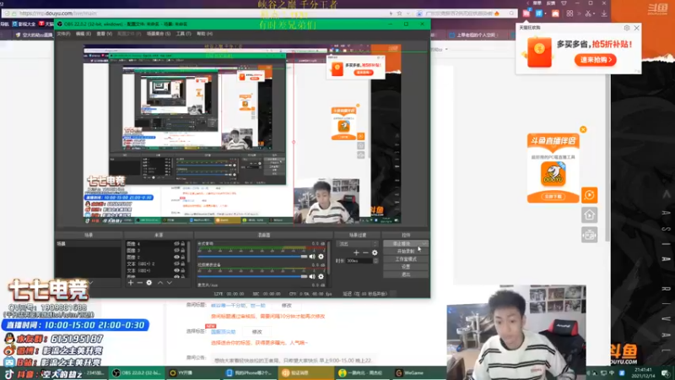This screenshot has height=380, width=675.
Task: Click the home icon on the Douyu sidebar
Action: click(589, 214)
